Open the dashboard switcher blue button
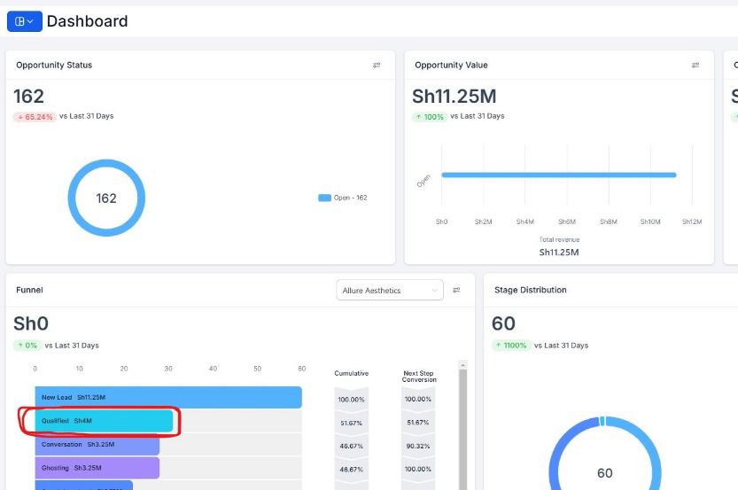Viewport: 738px width, 490px height. pyautogui.click(x=25, y=21)
